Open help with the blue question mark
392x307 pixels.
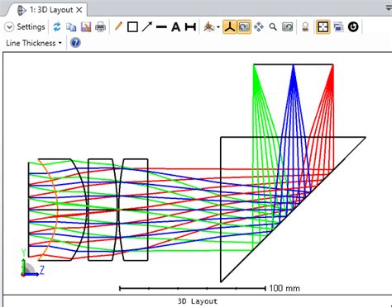click(75, 43)
